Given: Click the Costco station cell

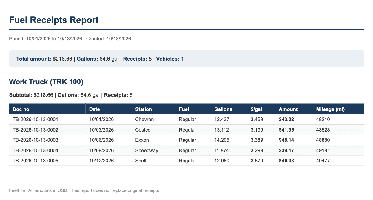Looking at the screenshot, I should click(143, 130).
